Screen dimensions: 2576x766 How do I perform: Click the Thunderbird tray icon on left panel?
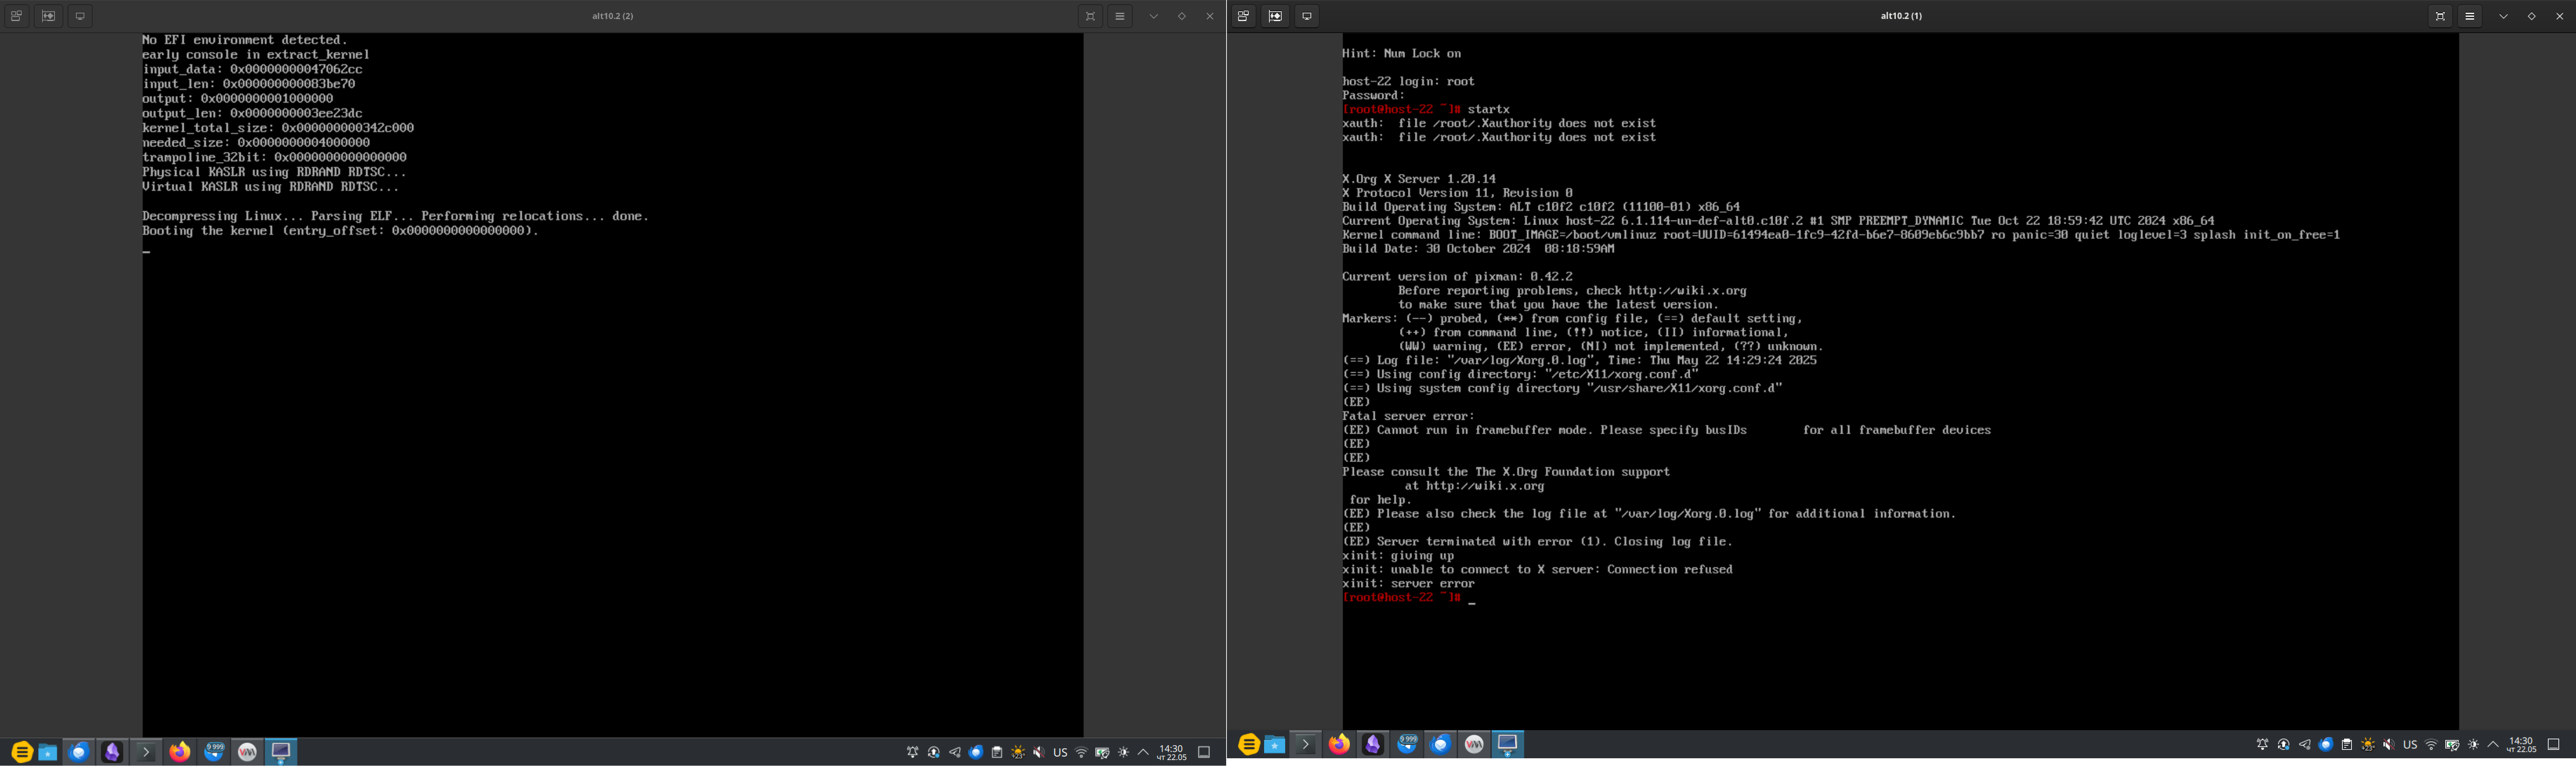point(976,752)
